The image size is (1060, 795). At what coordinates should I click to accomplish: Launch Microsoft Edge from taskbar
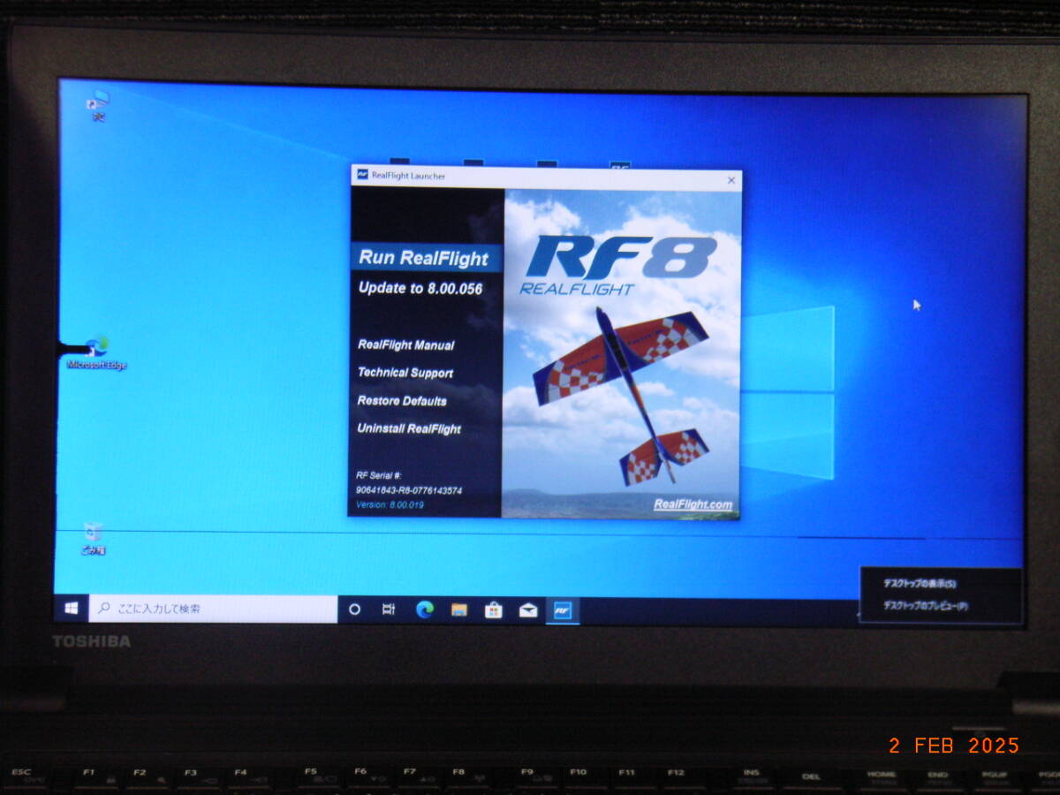click(425, 609)
